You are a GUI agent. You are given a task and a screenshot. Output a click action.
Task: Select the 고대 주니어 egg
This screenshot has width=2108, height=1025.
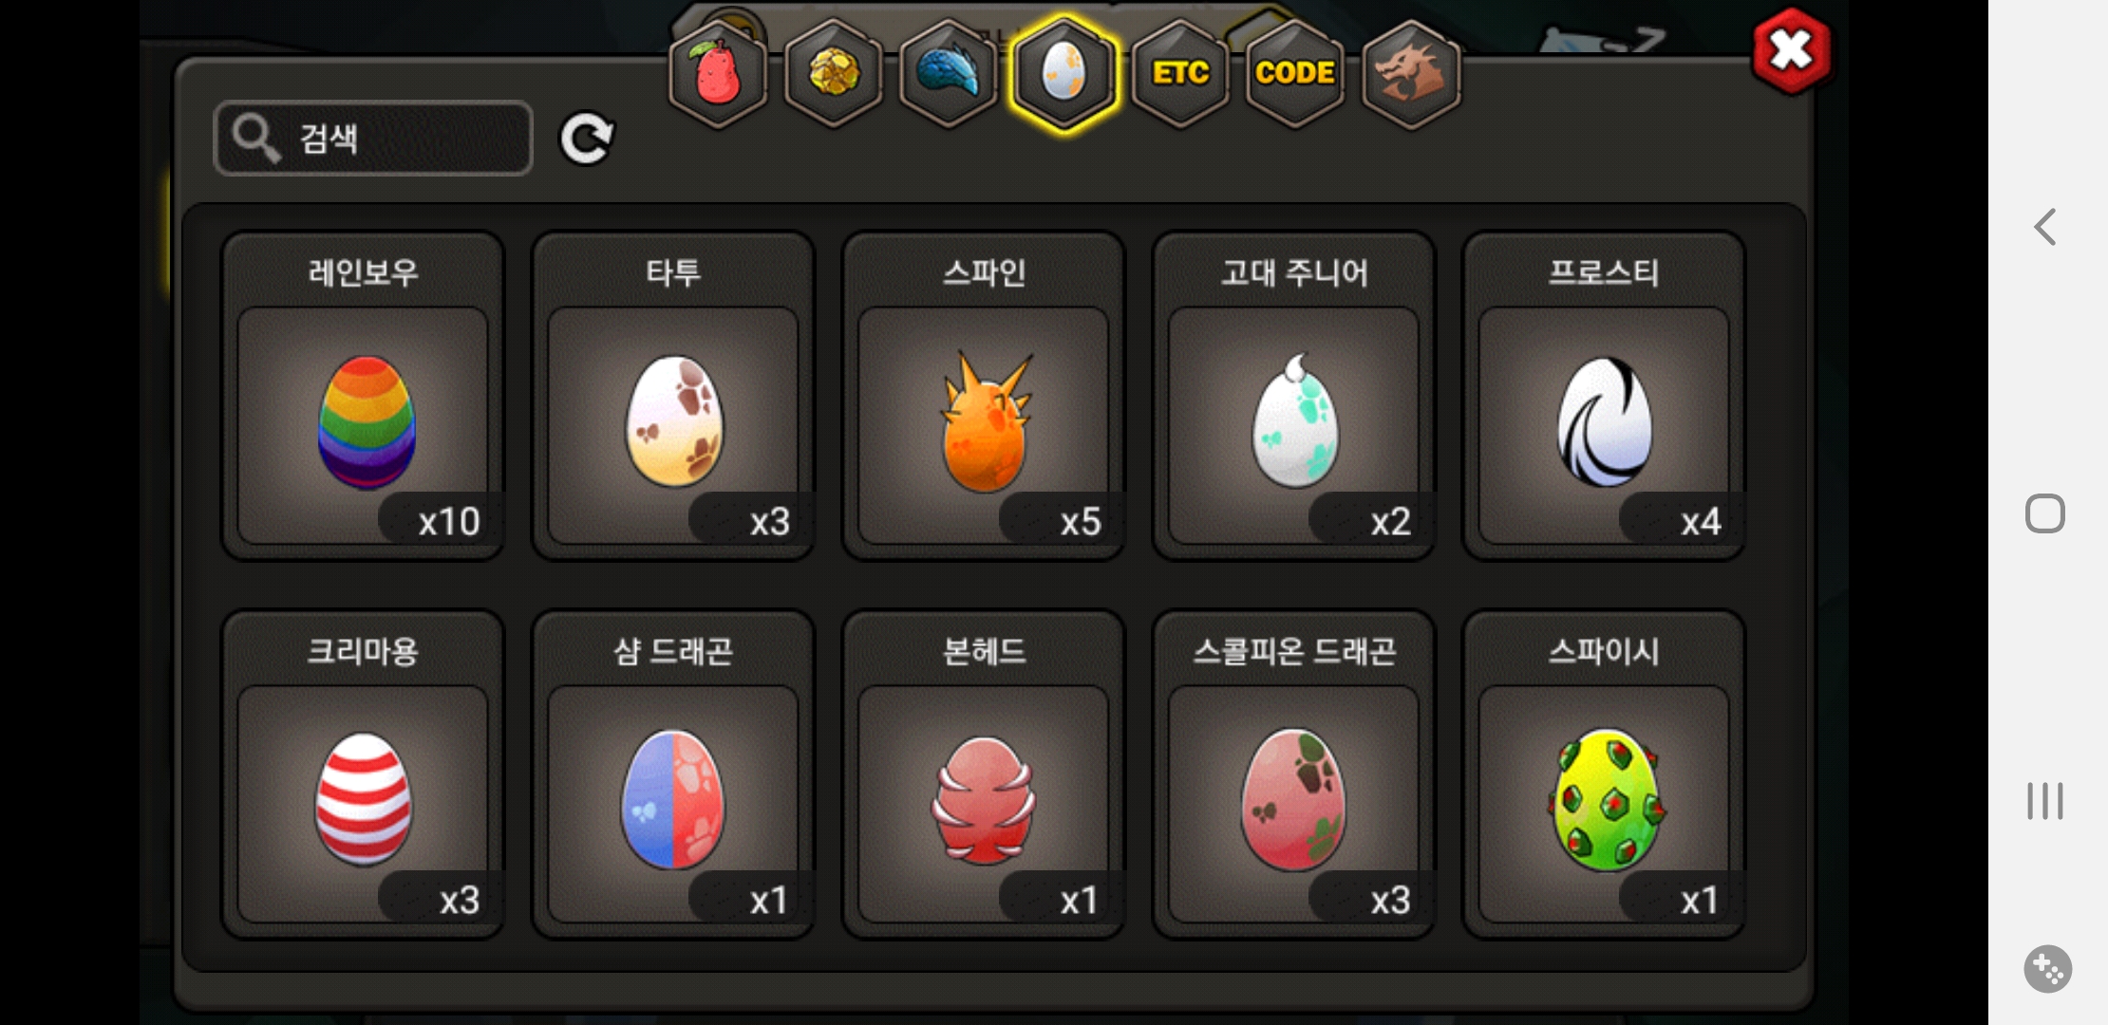1294,396
